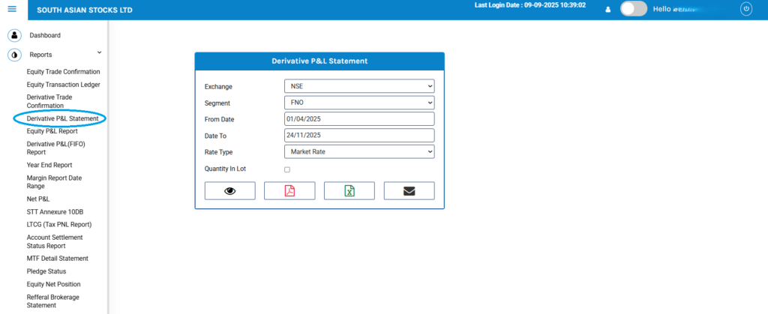Click the Reports half-circle icon

[x=13, y=55]
